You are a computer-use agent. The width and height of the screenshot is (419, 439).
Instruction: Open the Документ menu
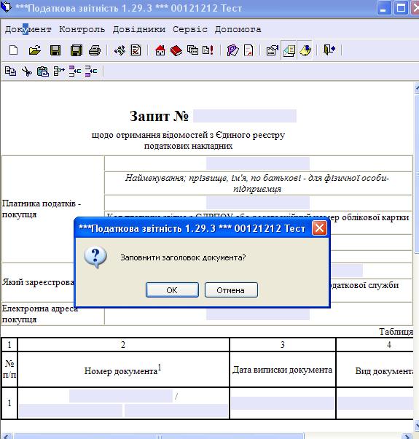pyautogui.click(x=28, y=29)
